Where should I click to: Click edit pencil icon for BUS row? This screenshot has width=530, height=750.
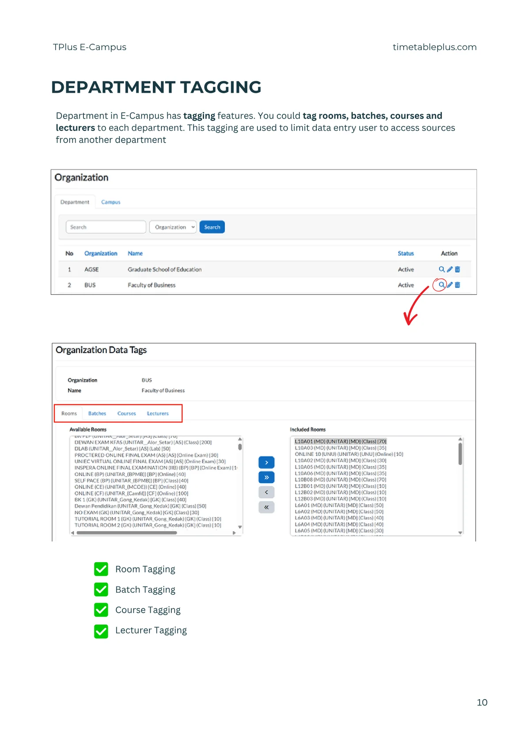[450, 285]
